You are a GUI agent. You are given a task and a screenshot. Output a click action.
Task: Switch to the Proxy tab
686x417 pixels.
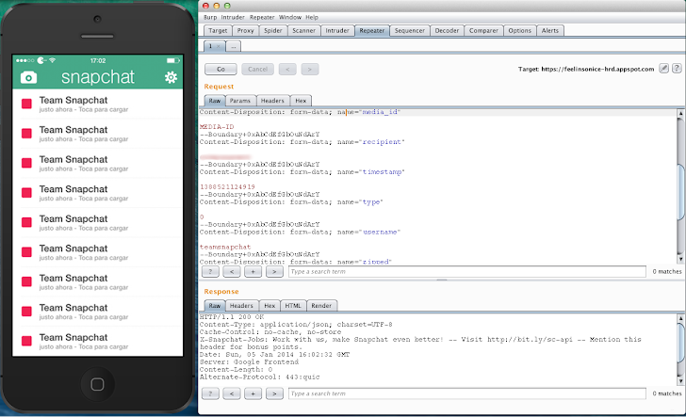(245, 31)
